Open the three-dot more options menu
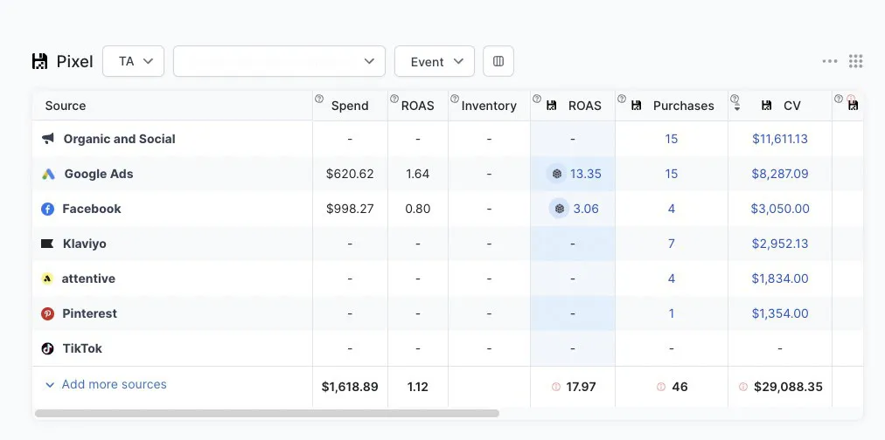This screenshot has width=885, height=440. click(830, 61)
